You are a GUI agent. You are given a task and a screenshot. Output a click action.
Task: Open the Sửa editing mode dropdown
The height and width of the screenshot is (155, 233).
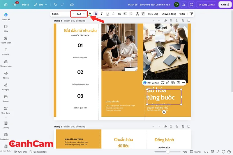40,5
